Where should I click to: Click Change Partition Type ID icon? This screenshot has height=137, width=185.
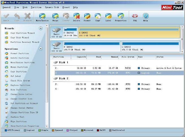point(6,113)
